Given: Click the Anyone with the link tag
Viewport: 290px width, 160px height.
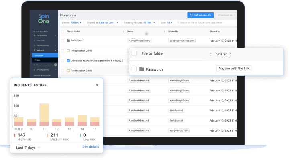Looking at the screenshot, I should click(234, 68).
